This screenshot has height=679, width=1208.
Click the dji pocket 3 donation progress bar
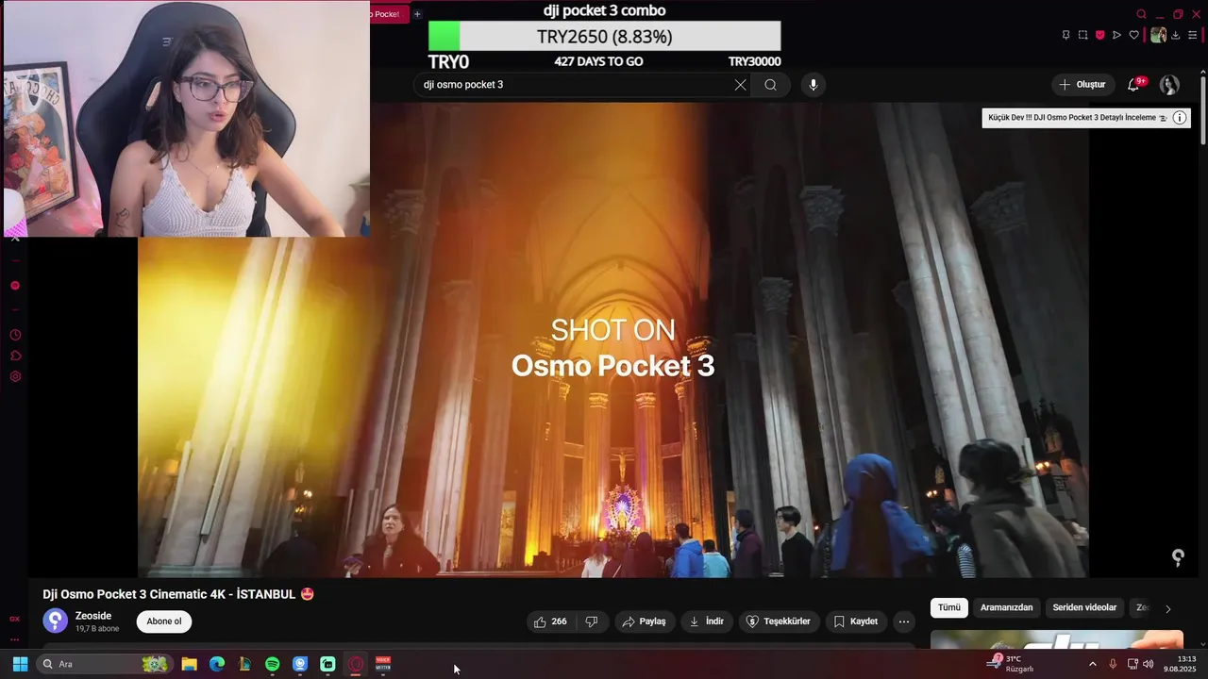click(604, 37)
